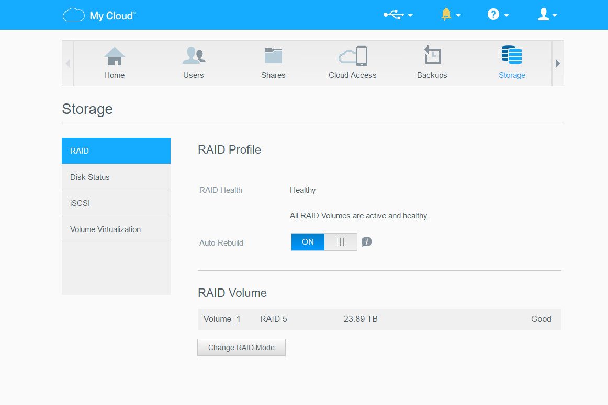Expand help dropdown arrow
Image resolution: width=608 pixels, height=405 pixels.
coord(506,16)
